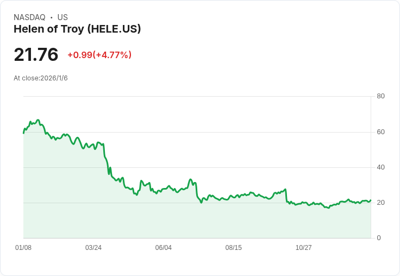This screenshot has height=276, width=400.
Task: Select the At close:2026/1/6 timestamp
Action: (x=41, y=78)
